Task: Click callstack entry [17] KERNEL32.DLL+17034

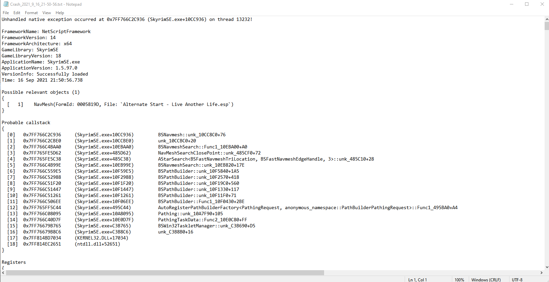Action: (68, 238)
